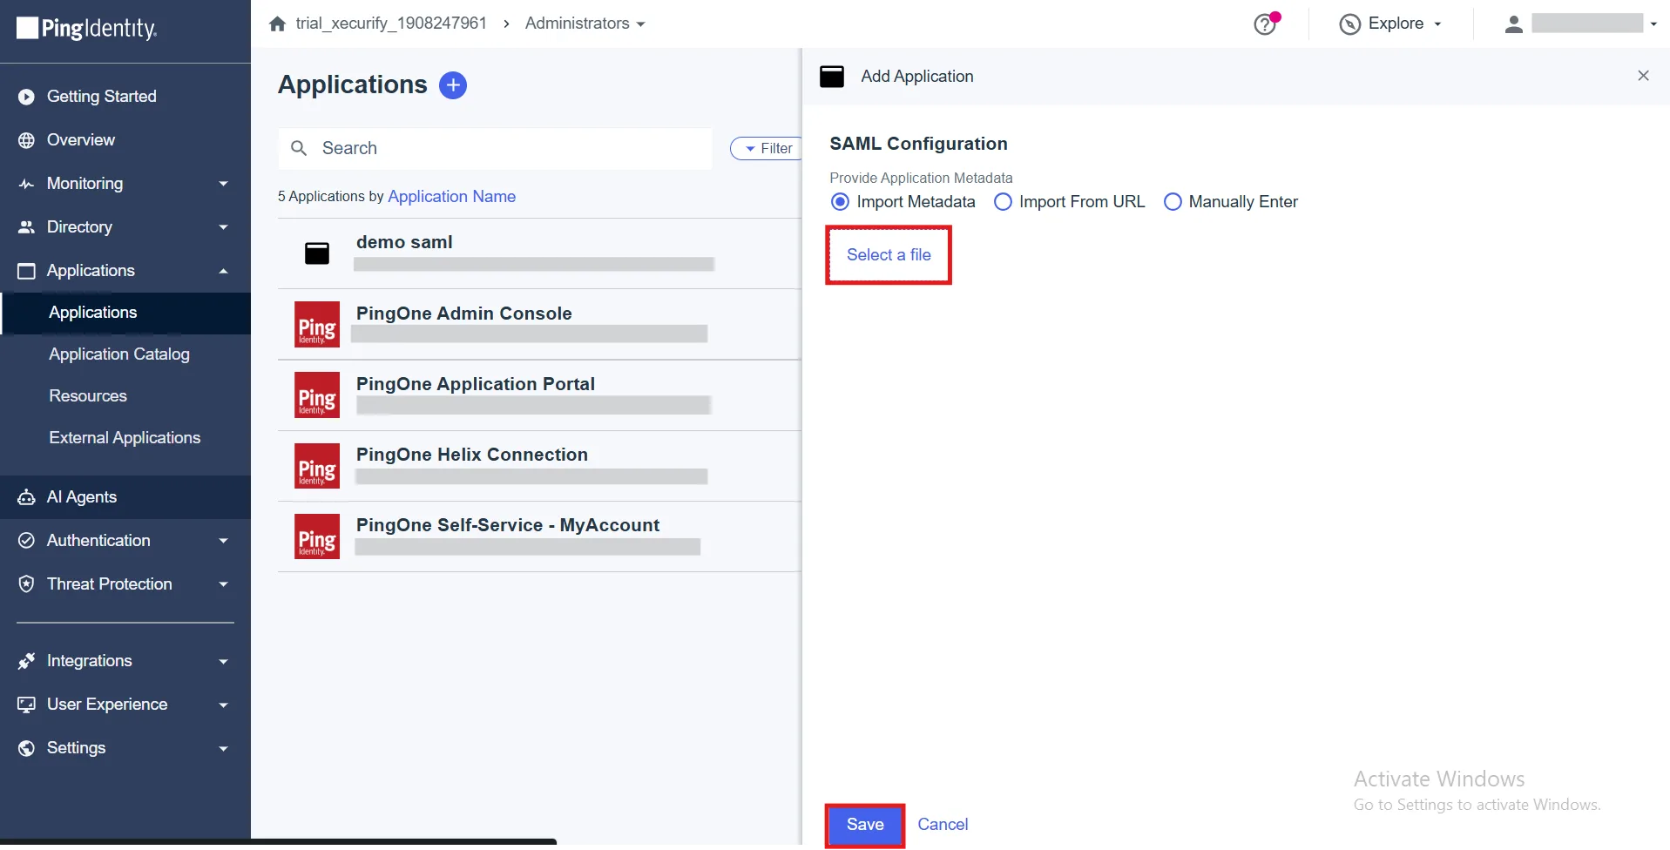Open the demo saml application row
This screenshot has width=1670, height=850.
(x=539, y=253)
